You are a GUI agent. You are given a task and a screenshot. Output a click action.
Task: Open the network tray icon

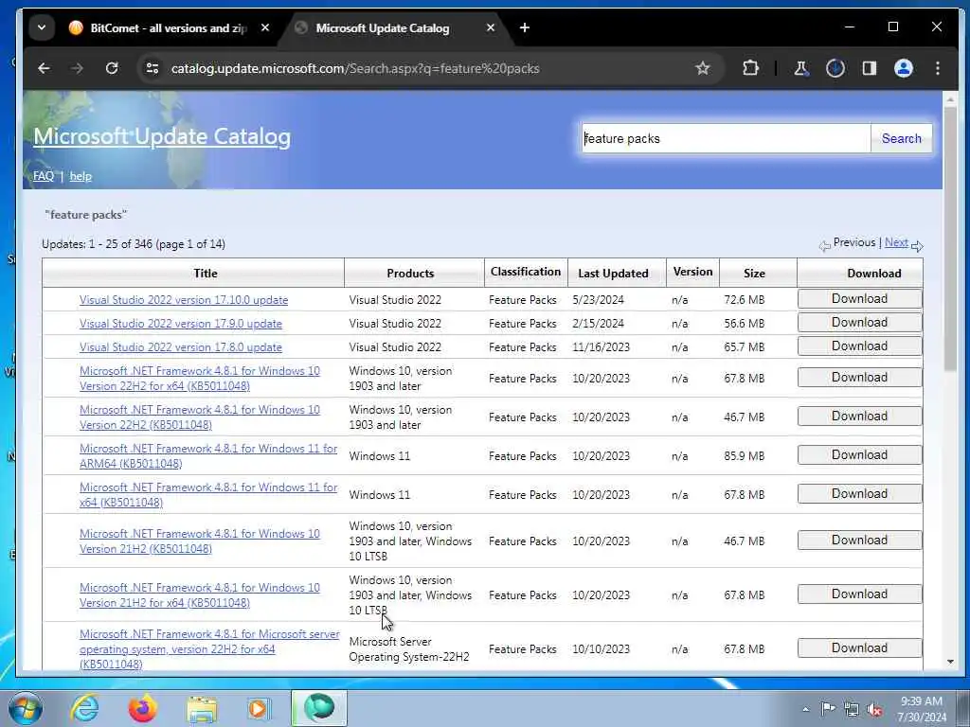pos(852,710)
